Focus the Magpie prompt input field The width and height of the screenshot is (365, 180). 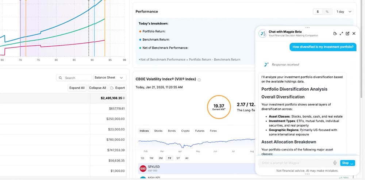click(x=296, y=163)
